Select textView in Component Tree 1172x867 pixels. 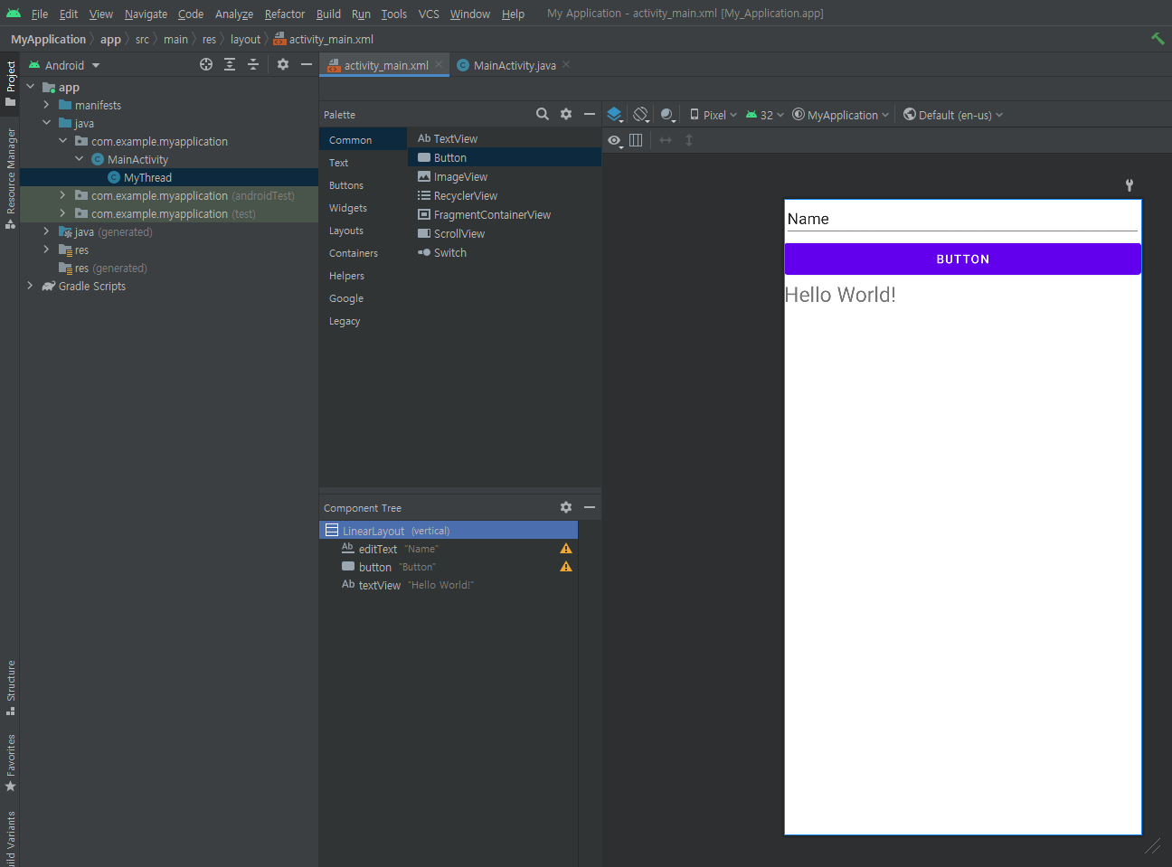point(449,585)
